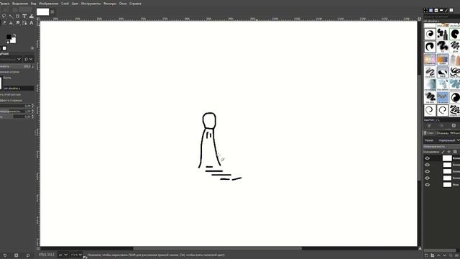
Task: Click the black foreground color swatch
Action: coord(9,37)
